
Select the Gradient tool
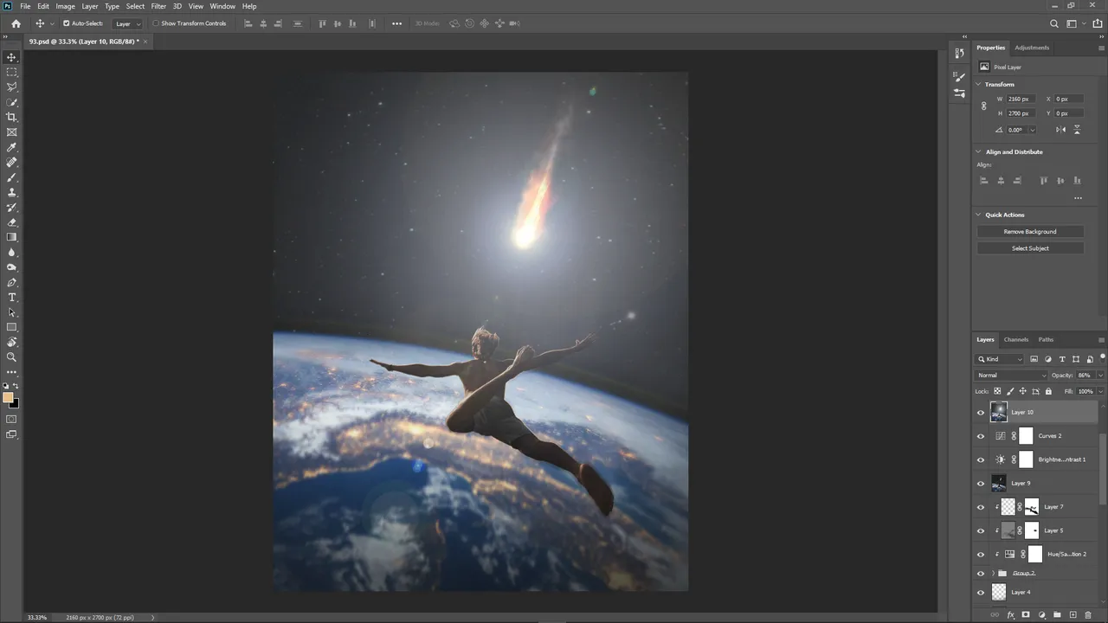tap(11, 237)
